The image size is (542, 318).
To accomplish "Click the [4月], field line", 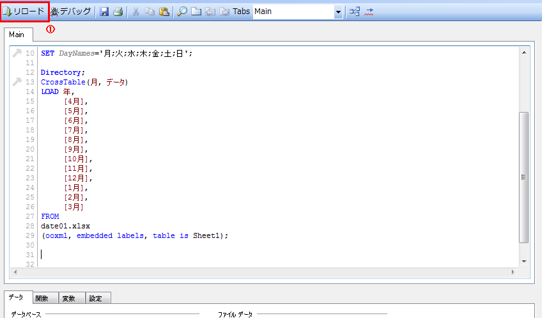I will point(76,101).
